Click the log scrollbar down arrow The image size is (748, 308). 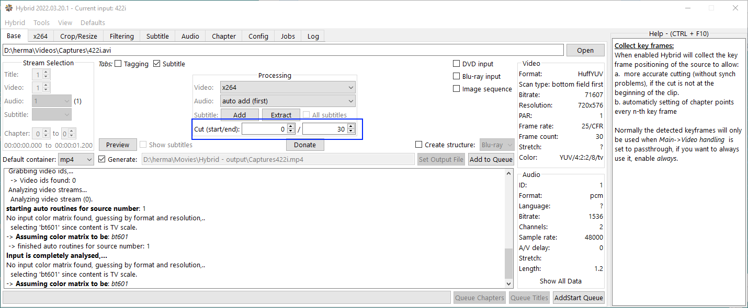coord(509,283)
